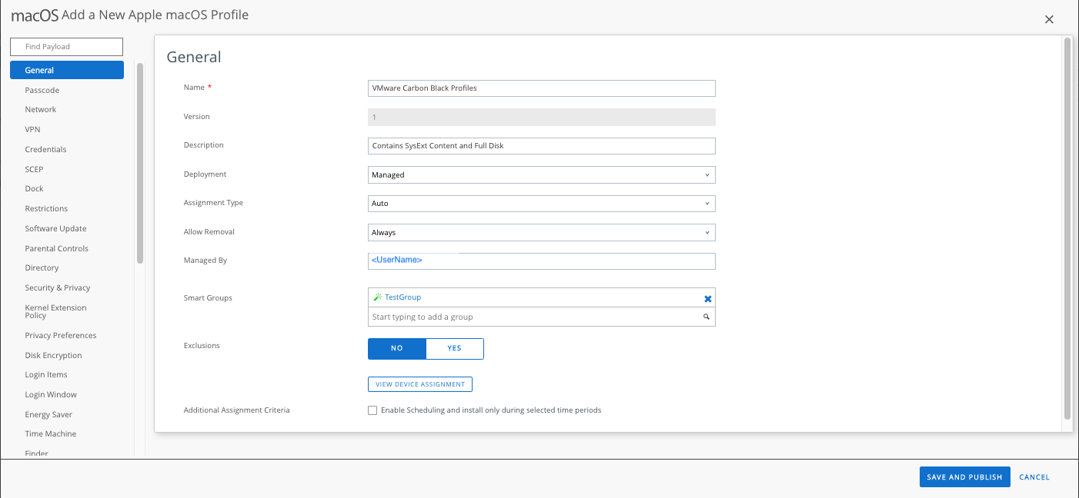Enable scheduling checkbox for selected time periods
The image size is (1079, 498).
point(372,410)
